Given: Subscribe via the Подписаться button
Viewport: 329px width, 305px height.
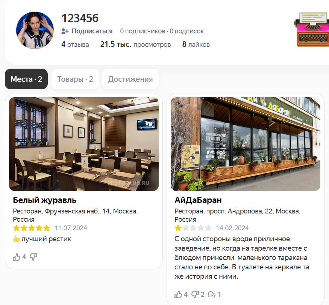Looking at the screenshot, I should pos(87,31).
